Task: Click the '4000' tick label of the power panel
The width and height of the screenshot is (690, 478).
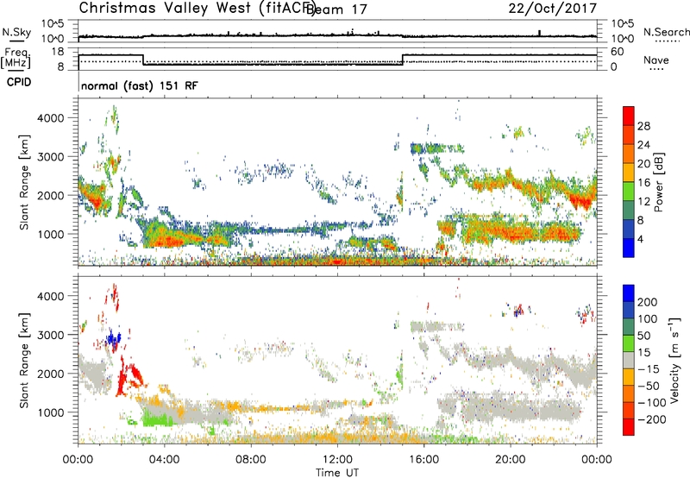Action: pos(50,118)
